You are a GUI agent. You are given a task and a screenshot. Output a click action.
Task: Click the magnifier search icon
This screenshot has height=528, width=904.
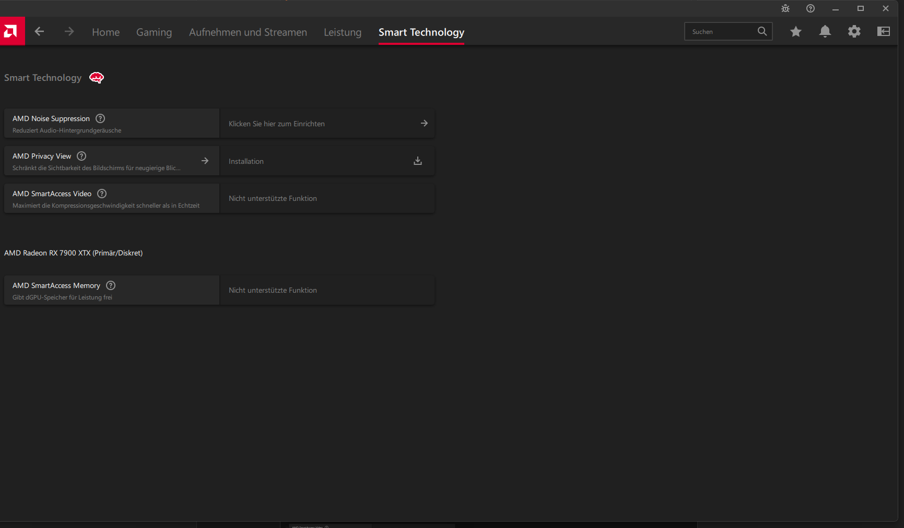tap(762, 31)
